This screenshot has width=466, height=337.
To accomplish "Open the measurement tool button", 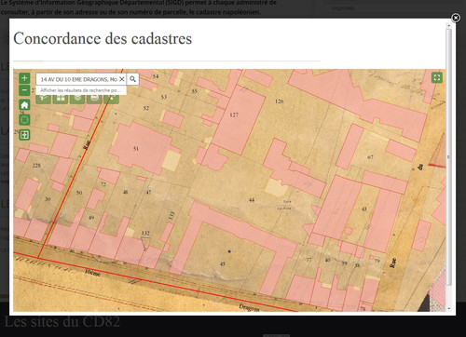I will [44, 99].
